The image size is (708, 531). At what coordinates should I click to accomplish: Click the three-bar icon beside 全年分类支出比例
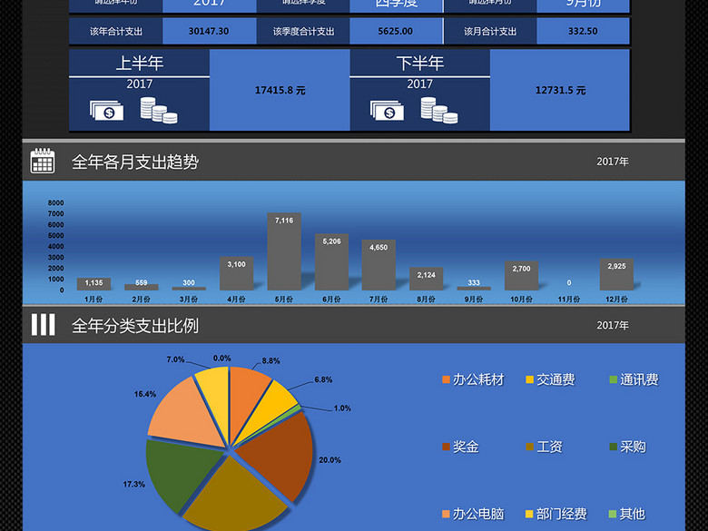point(43,324)
